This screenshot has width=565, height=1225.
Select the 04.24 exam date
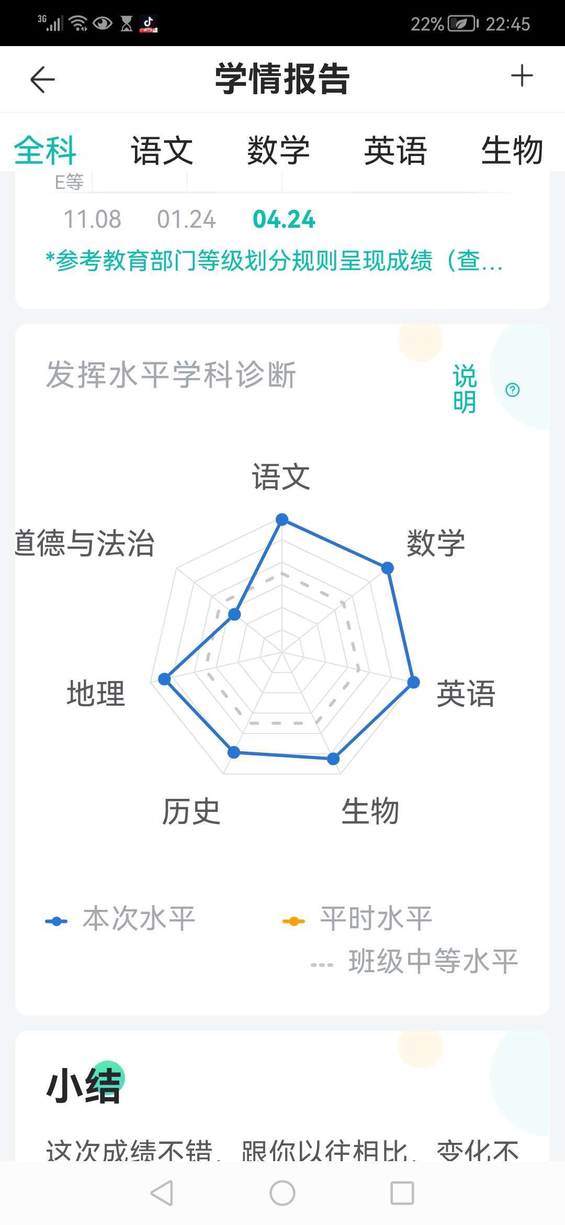[x=284, y=219]
